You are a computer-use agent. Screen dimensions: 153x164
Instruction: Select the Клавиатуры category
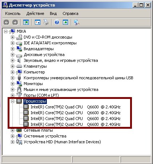[35, 66]
